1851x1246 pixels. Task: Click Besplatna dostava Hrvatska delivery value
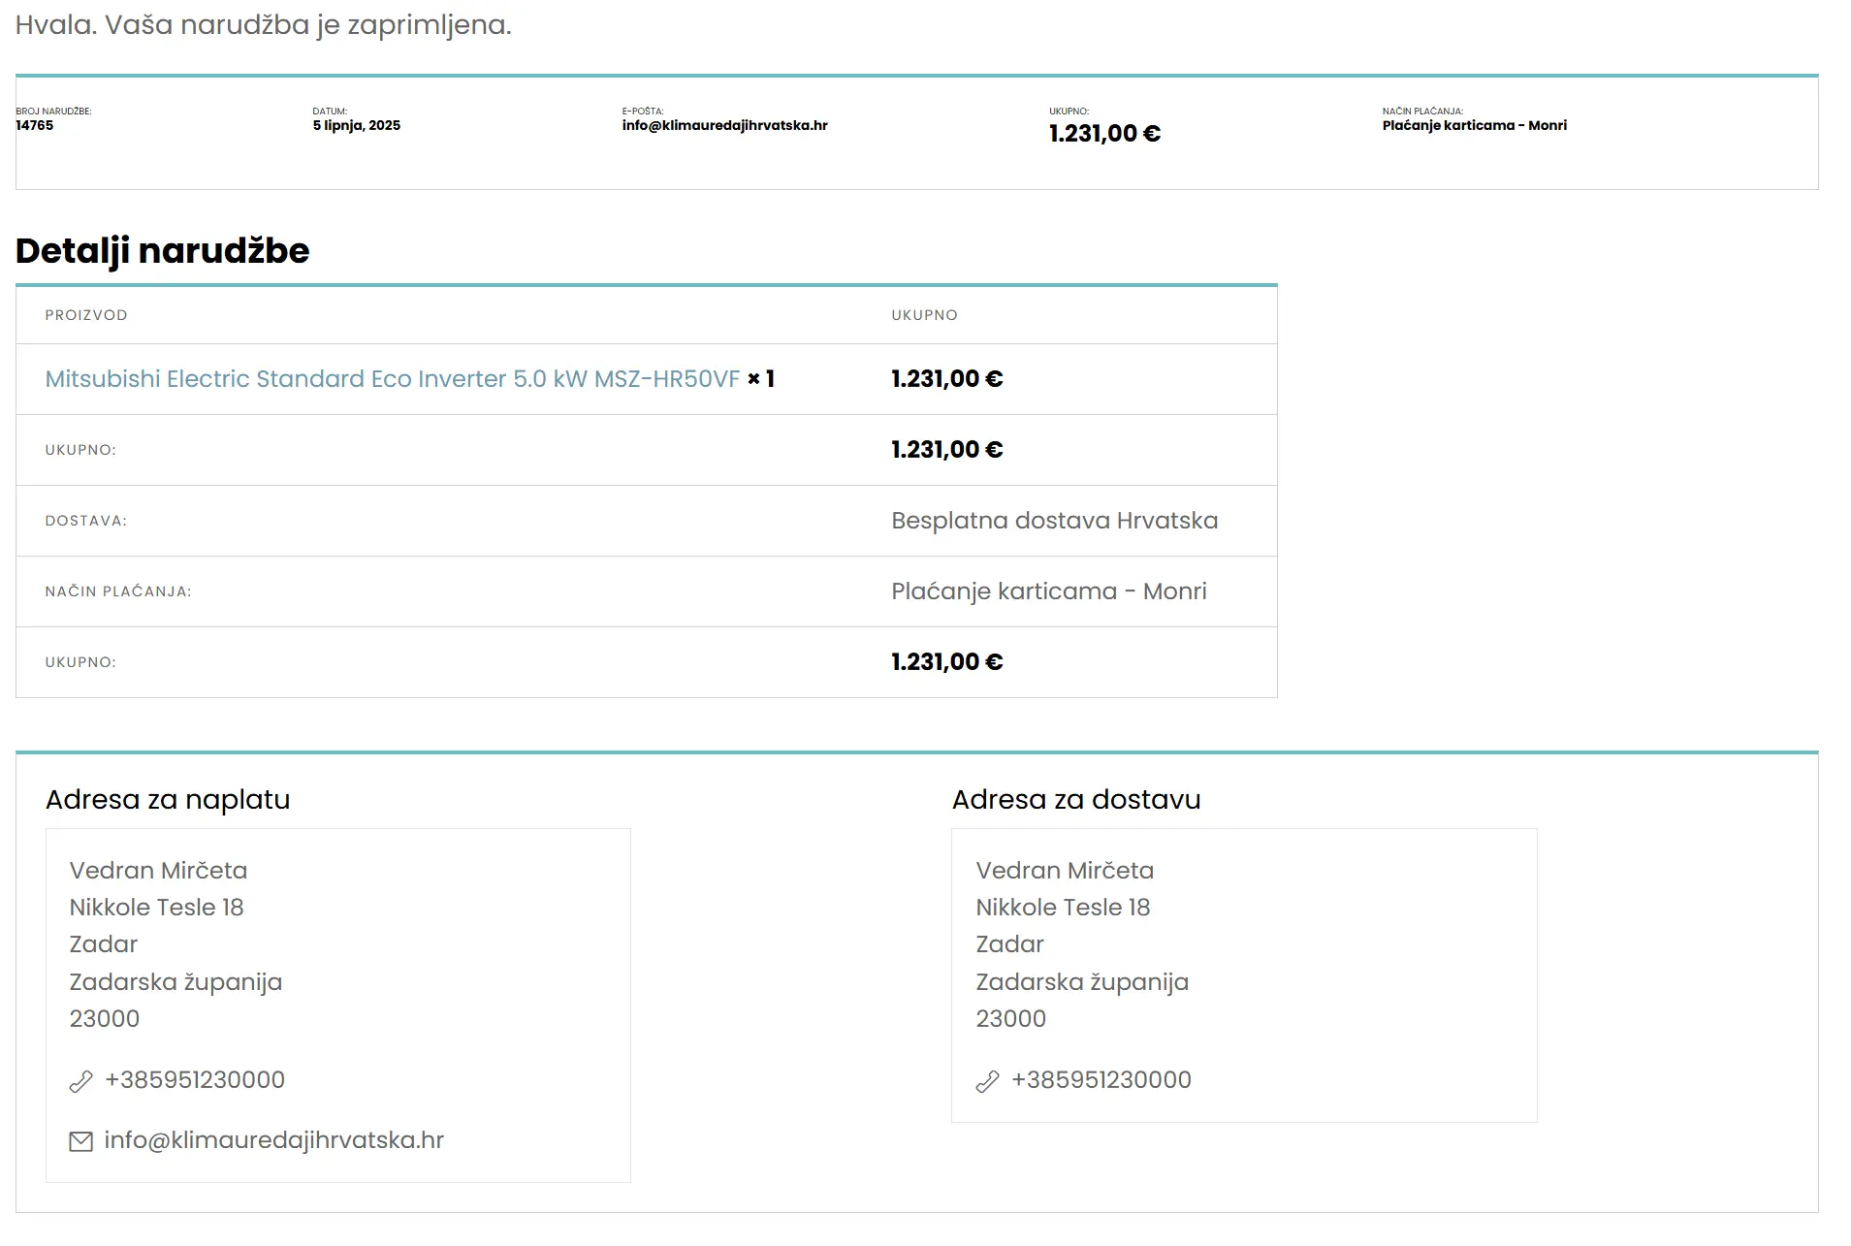click(1054, 521)
